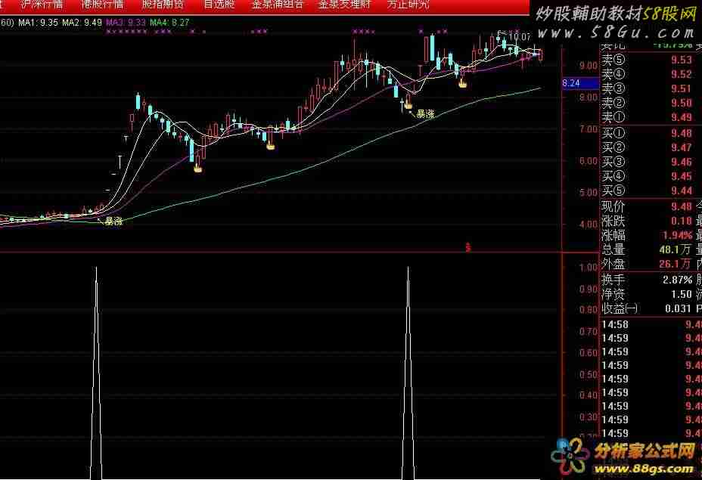This screenshot has height=480, width=702.
Task: Click the 5.00 price axis label
Action: (x=589, y=193)
